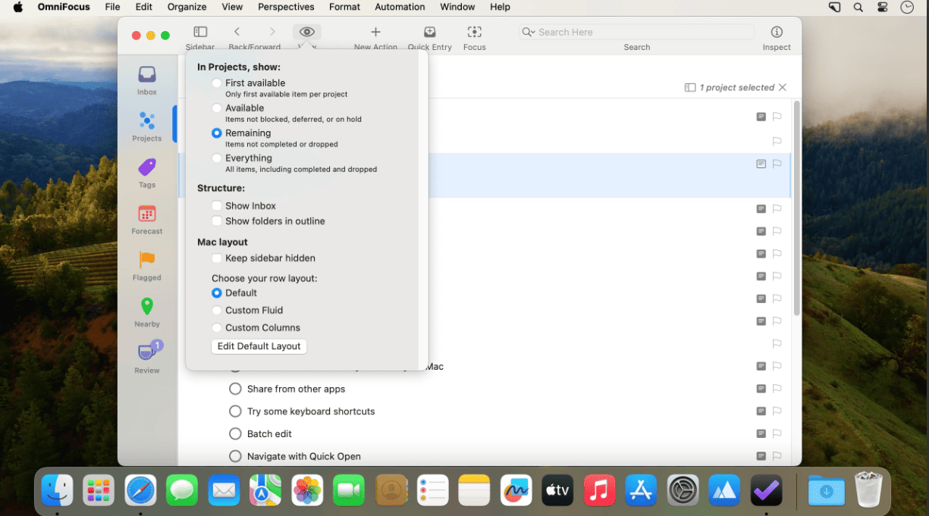Screen dimensions: 929x516
Task: Open the Tags perspective
Action: (x=147, y=173)
